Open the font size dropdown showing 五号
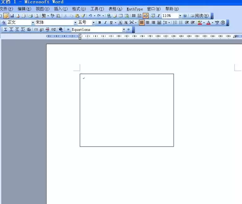This screenshot has width=242, height=204. (93, 23)
